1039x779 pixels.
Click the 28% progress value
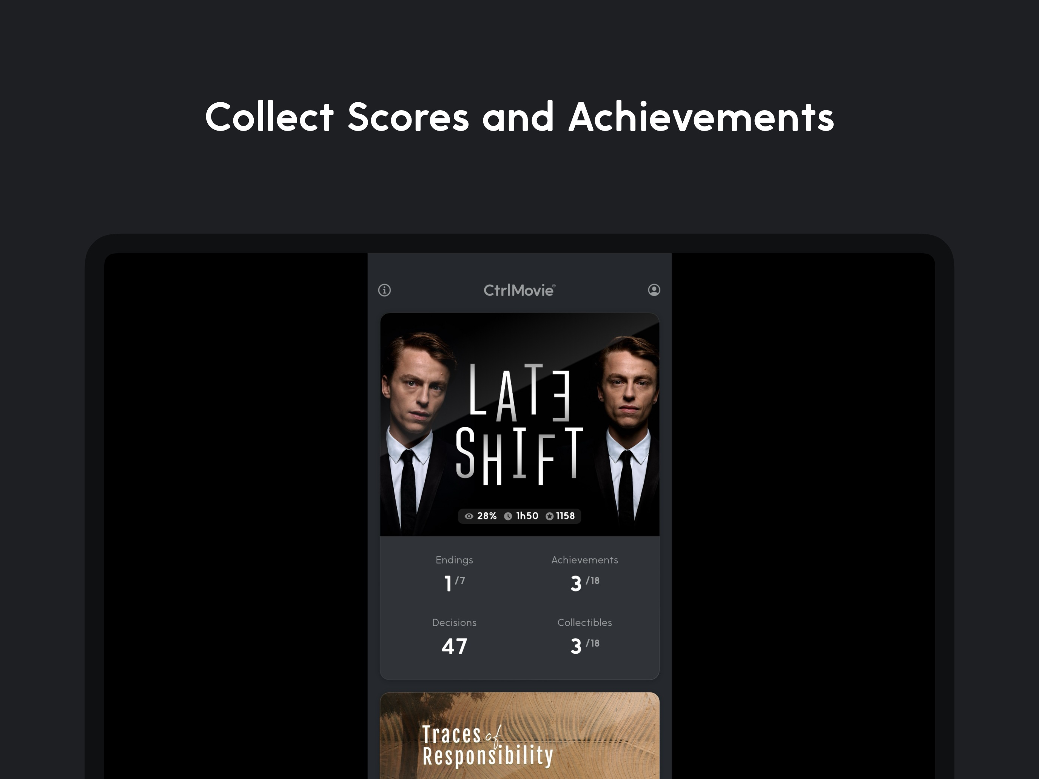coord(487,516)
